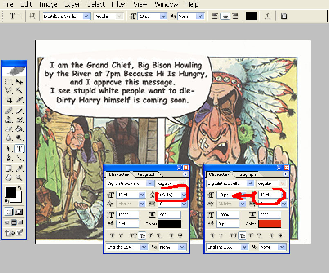Select the Polygonal Lasso tool
The image size is (329, 273).
(9, 90)
